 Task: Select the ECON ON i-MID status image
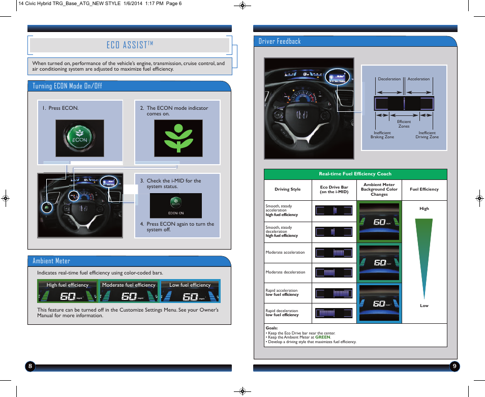tap(176, 205)
